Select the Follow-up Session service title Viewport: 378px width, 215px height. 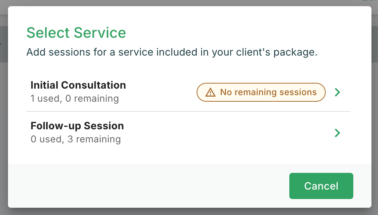77,126
